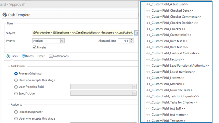Open the Users tab icon
Image resolution: width=219 pixels, height=123 pixels.
click(x=8, y=56)
